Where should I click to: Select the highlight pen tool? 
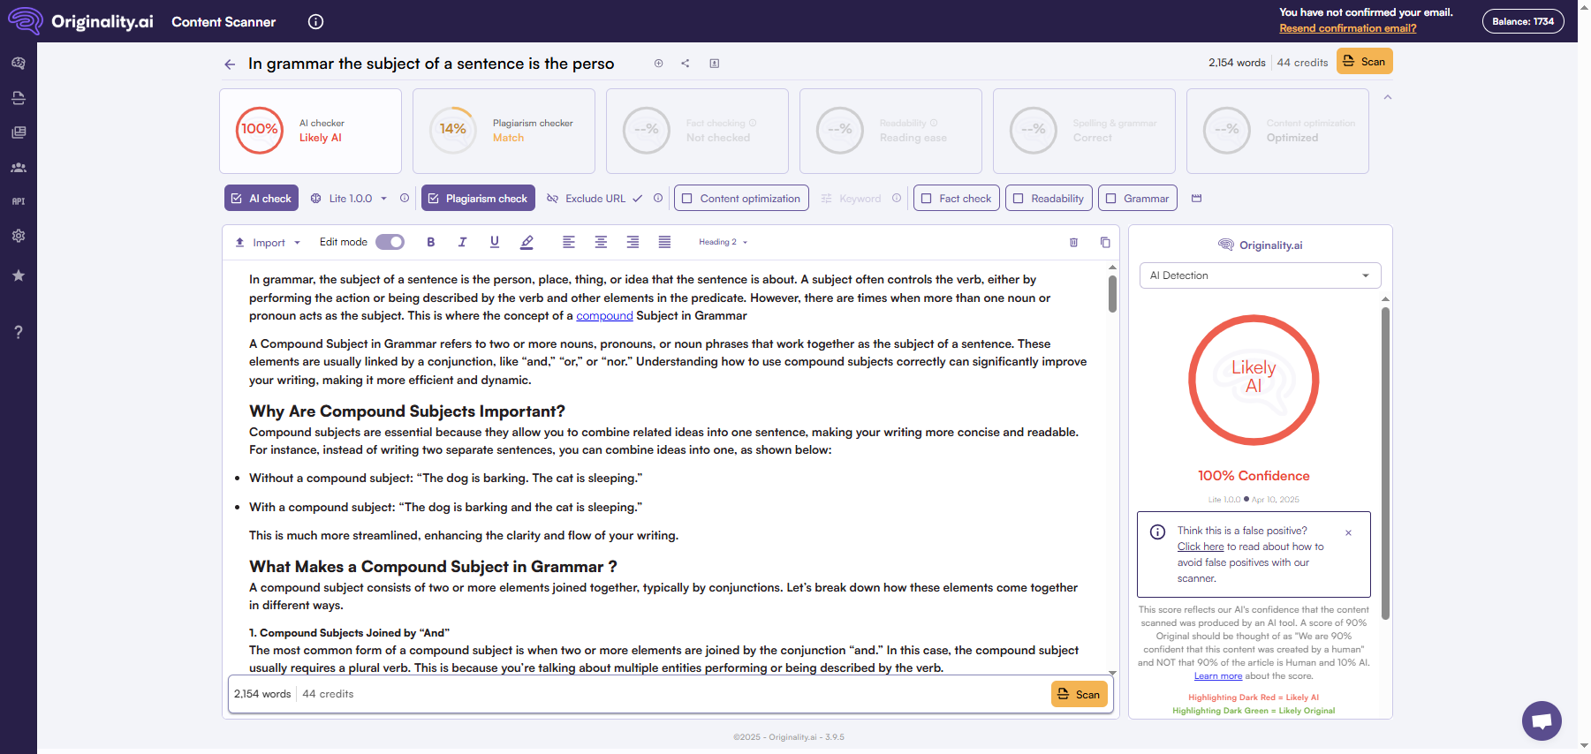527,242
